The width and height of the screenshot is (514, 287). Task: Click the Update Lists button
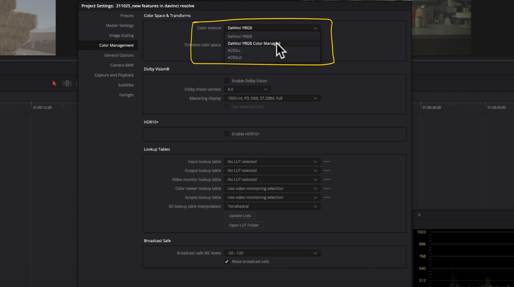240,216
